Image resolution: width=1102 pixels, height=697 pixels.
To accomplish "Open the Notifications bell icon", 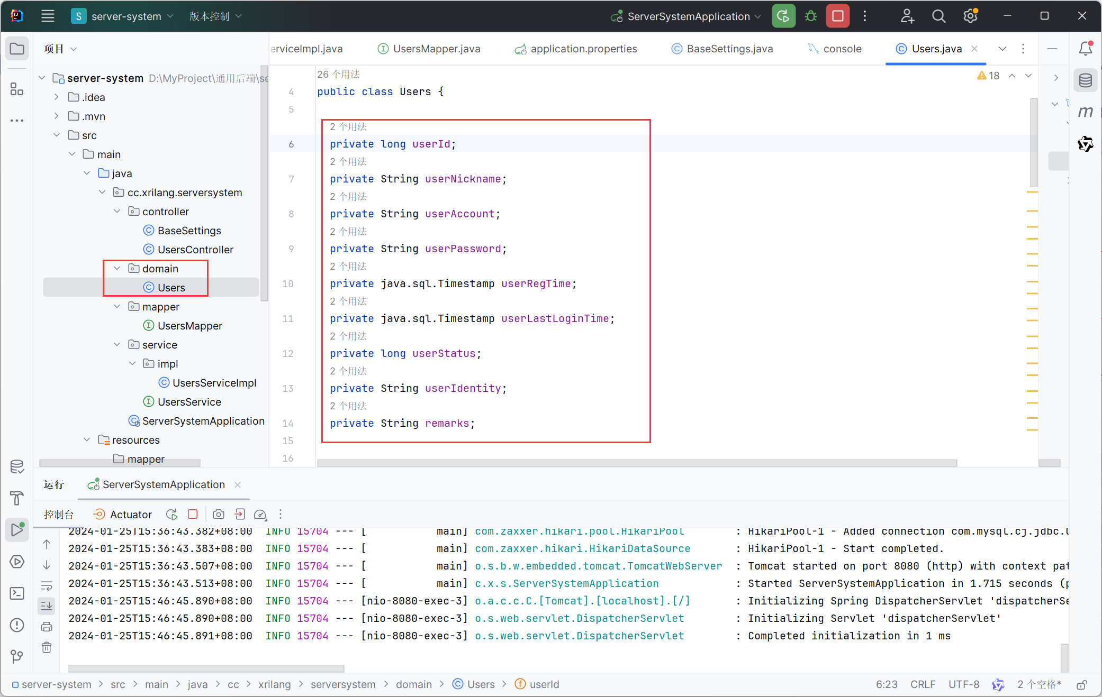I will click(x=1086, y=49).
